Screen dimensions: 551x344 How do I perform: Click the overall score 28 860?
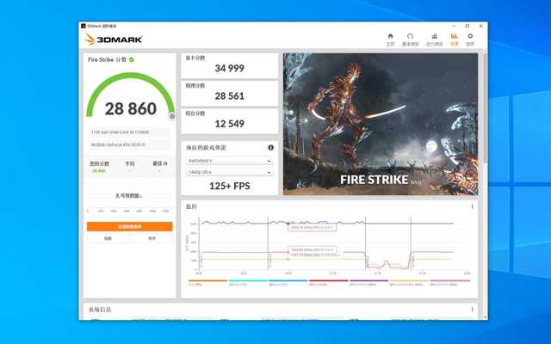pos(130,108)
